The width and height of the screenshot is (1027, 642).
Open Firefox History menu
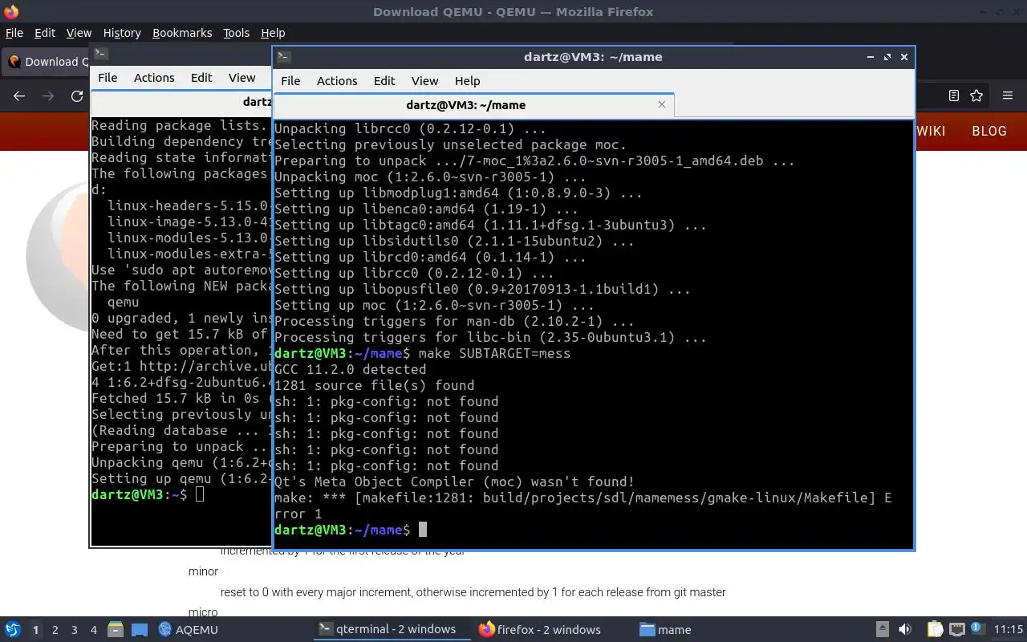pyautogui.click(x=122, y=33)
